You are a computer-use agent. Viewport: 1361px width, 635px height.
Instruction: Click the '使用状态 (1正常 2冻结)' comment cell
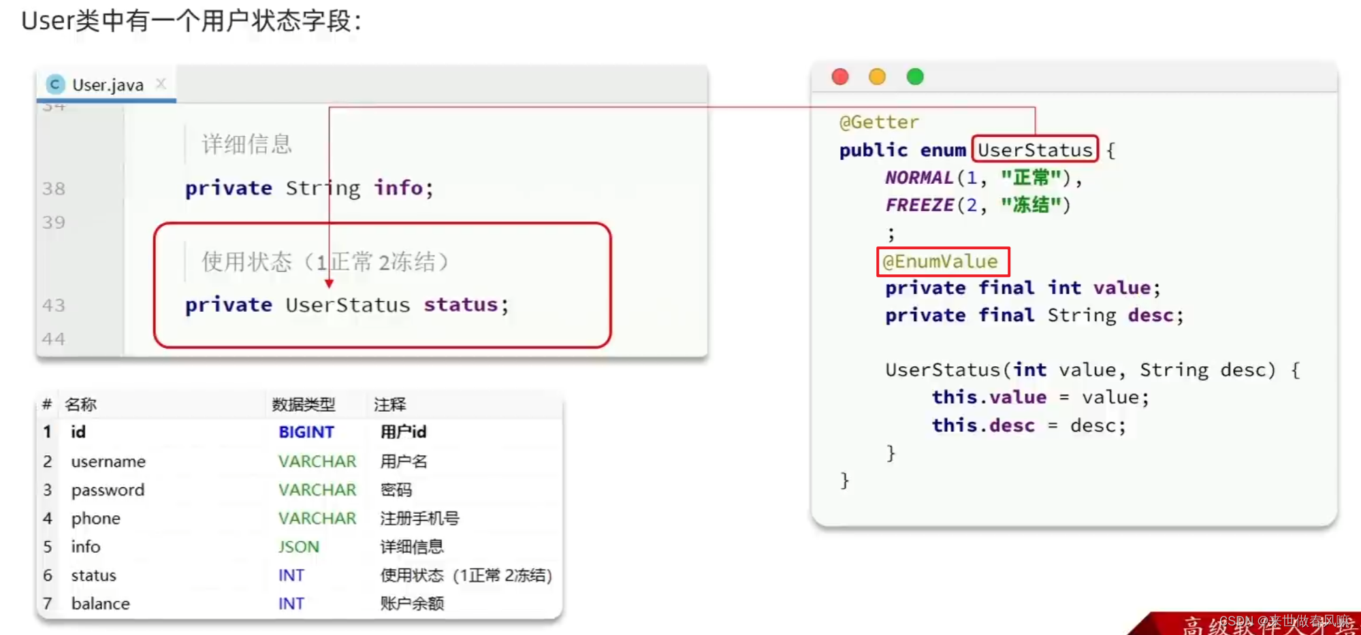[x=466, y=575]
